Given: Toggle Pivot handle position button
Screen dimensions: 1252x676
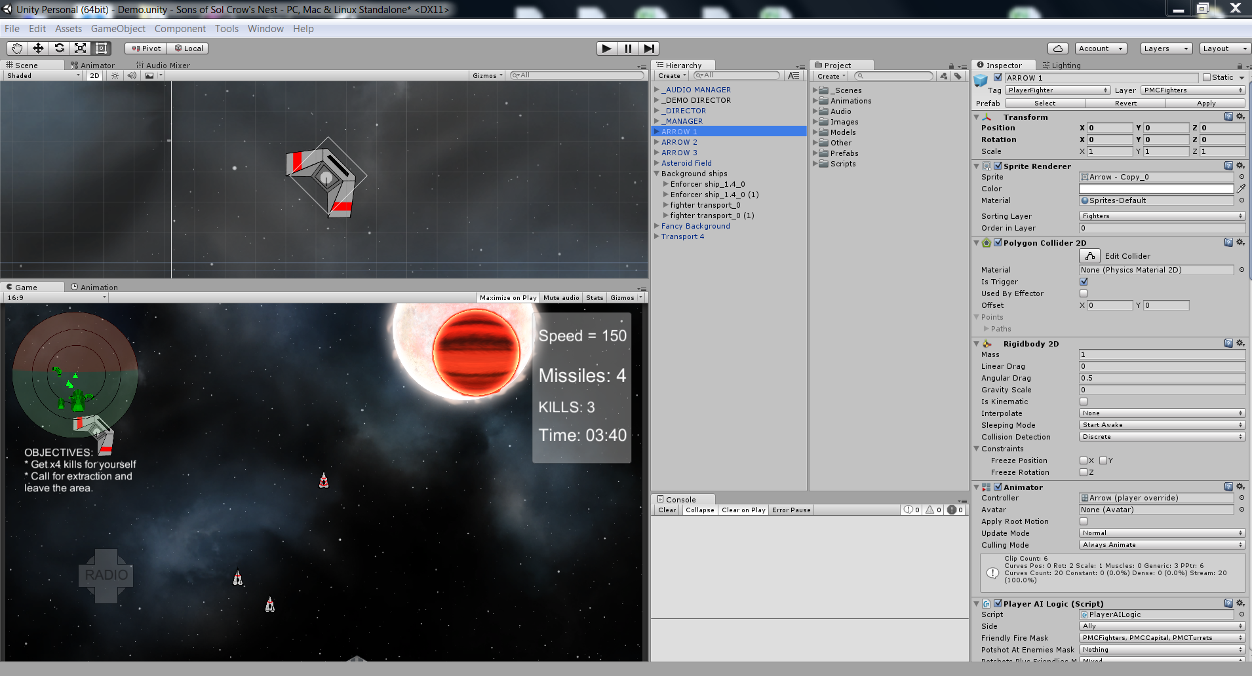Looking at the screenshot, I should (146, 48).
